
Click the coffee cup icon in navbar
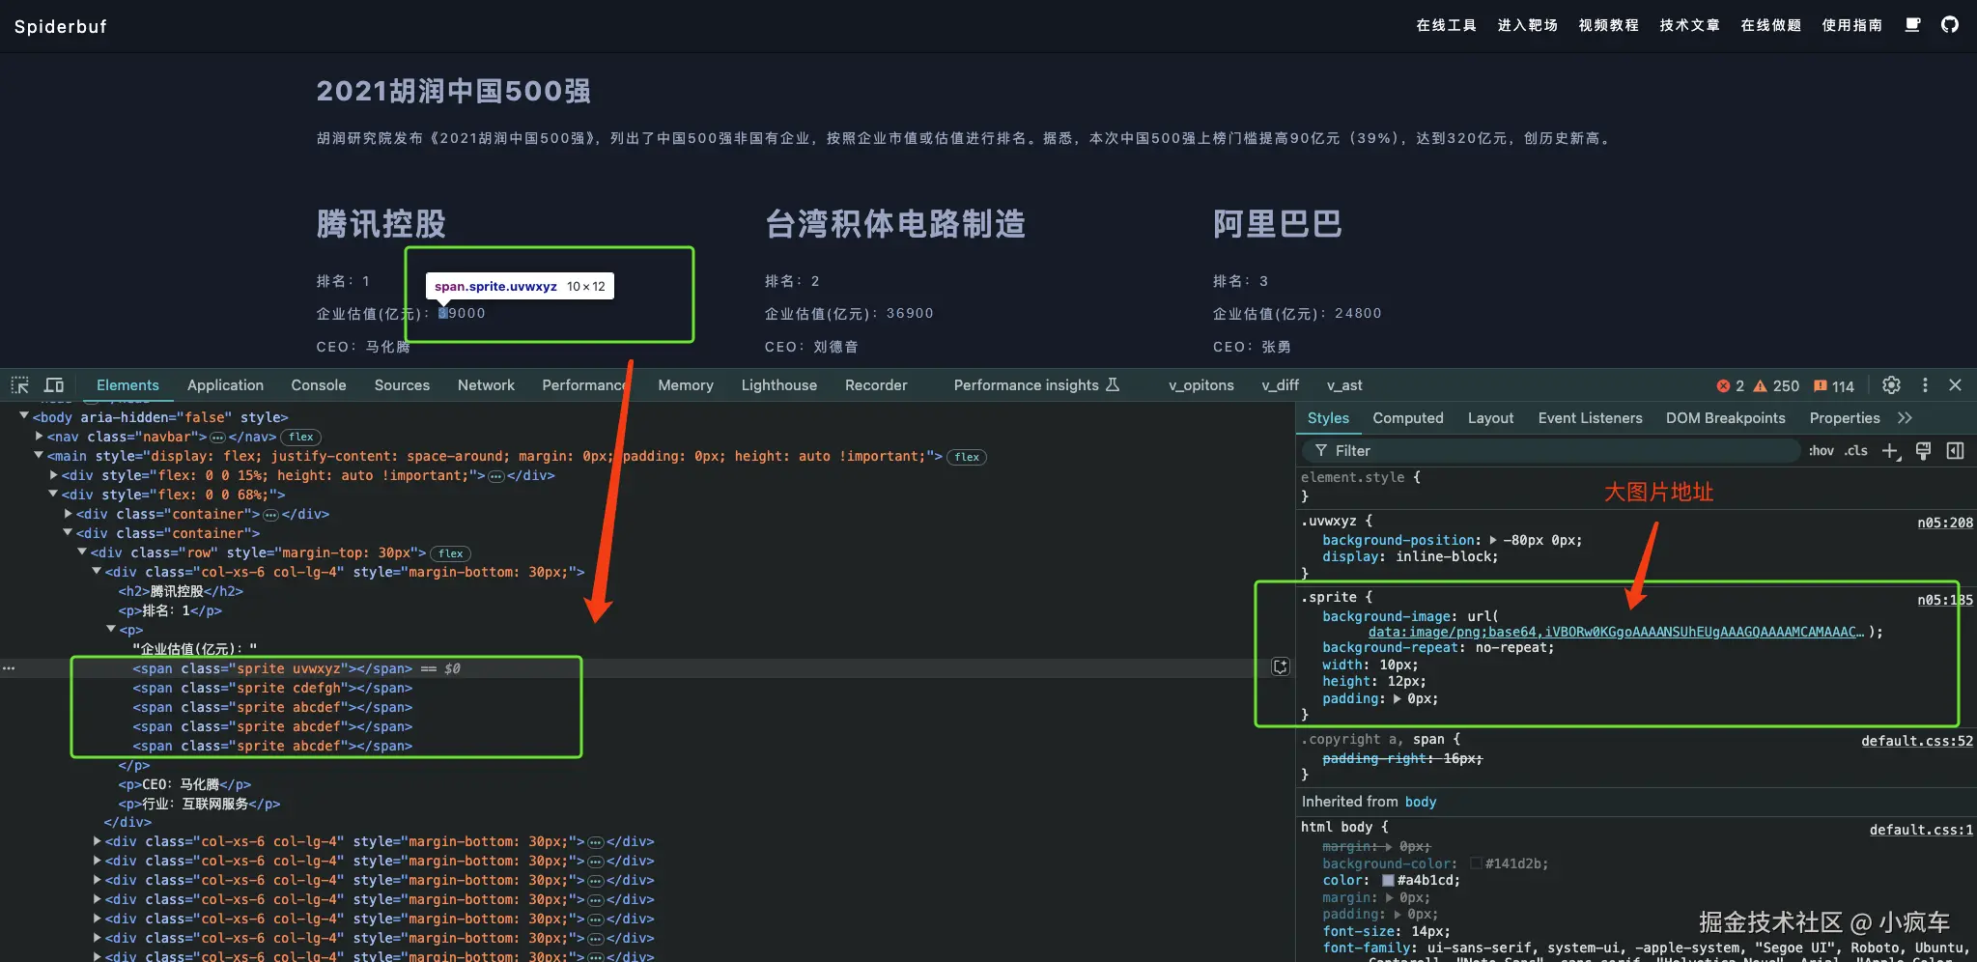(x=1912, y=25)
